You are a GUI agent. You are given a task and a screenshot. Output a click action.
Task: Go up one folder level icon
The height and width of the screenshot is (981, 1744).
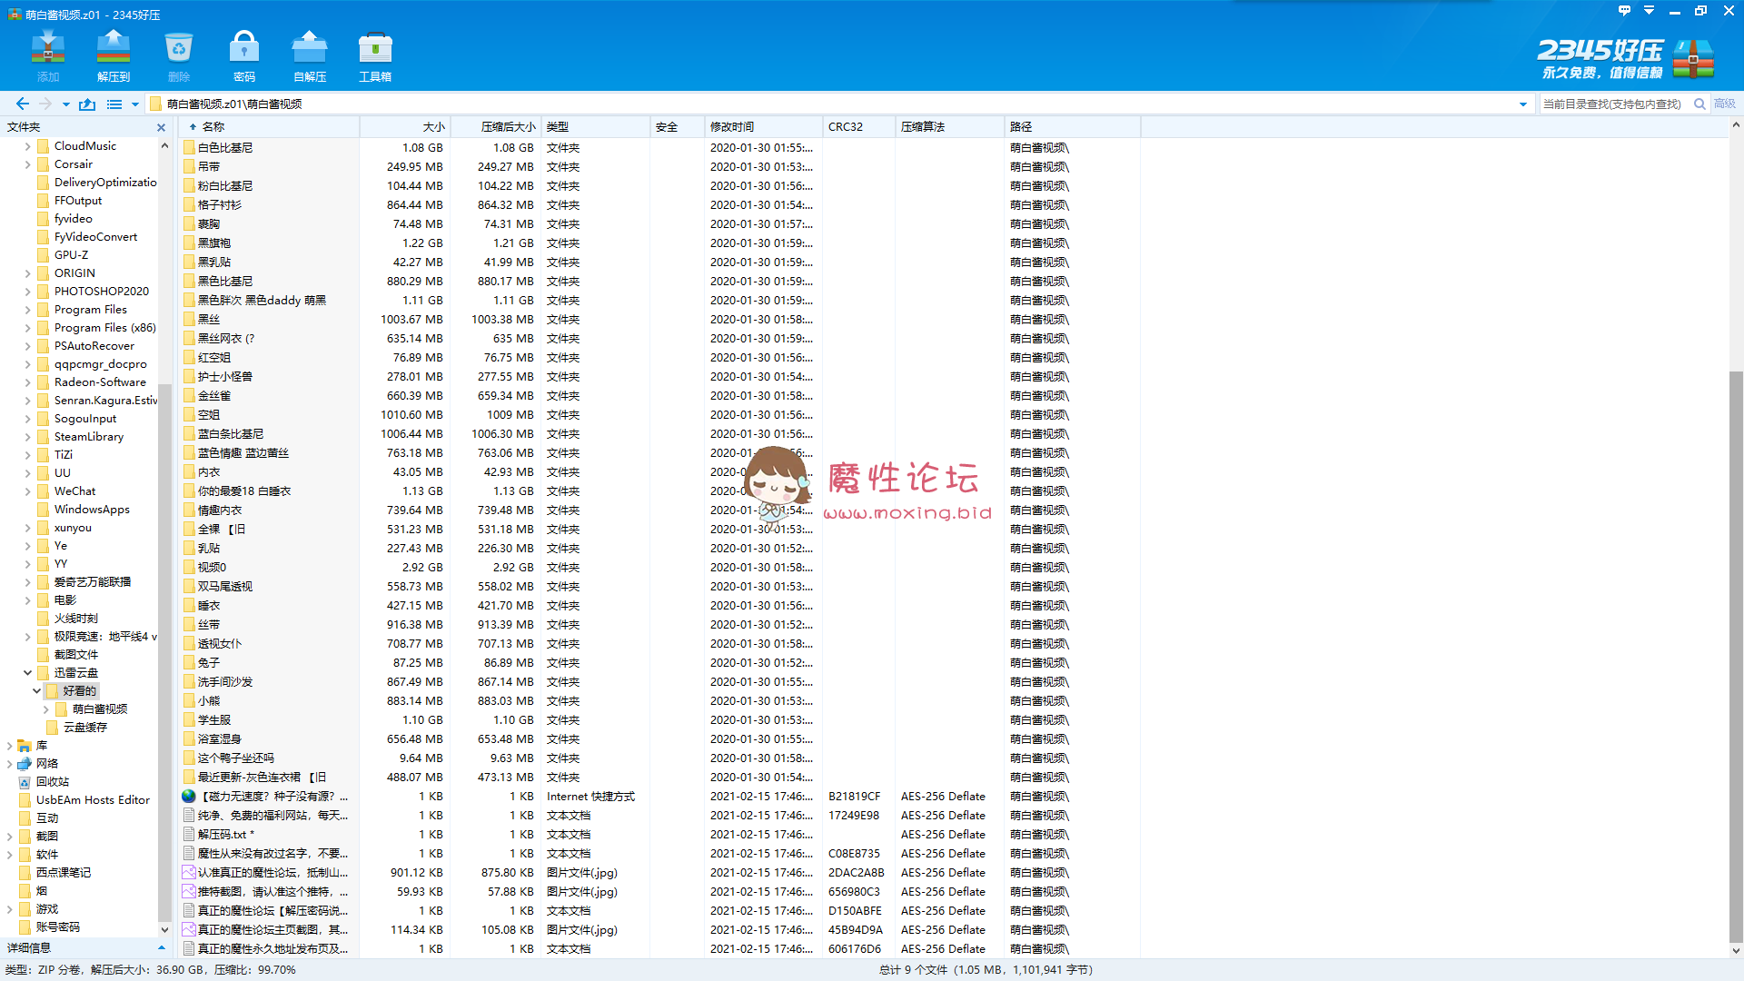click(x=87, y=104)
